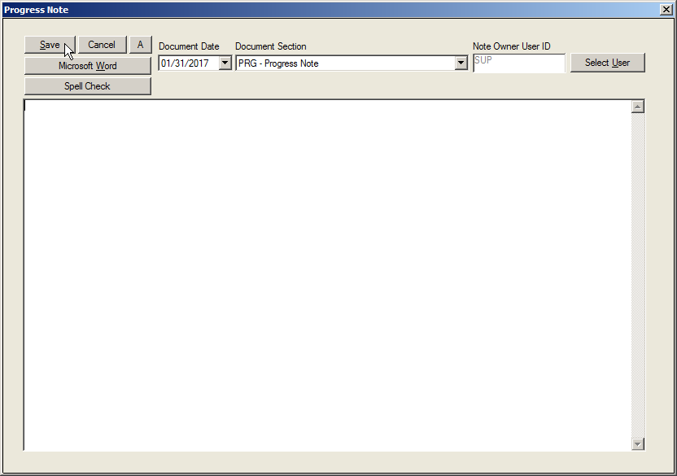Save the progress note
Image resolution: width=677 pixels, height=476 pixels.
point(50,45)
